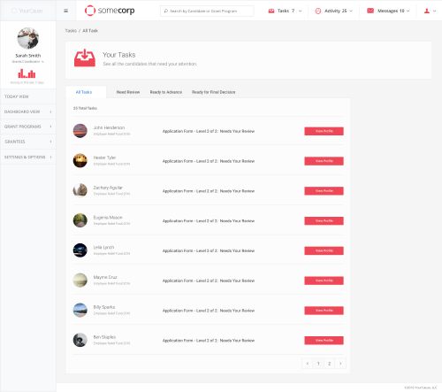Screen dimensions: 442x392
Task: View Profile for Mayme Cruz
Action: (324, 281)
